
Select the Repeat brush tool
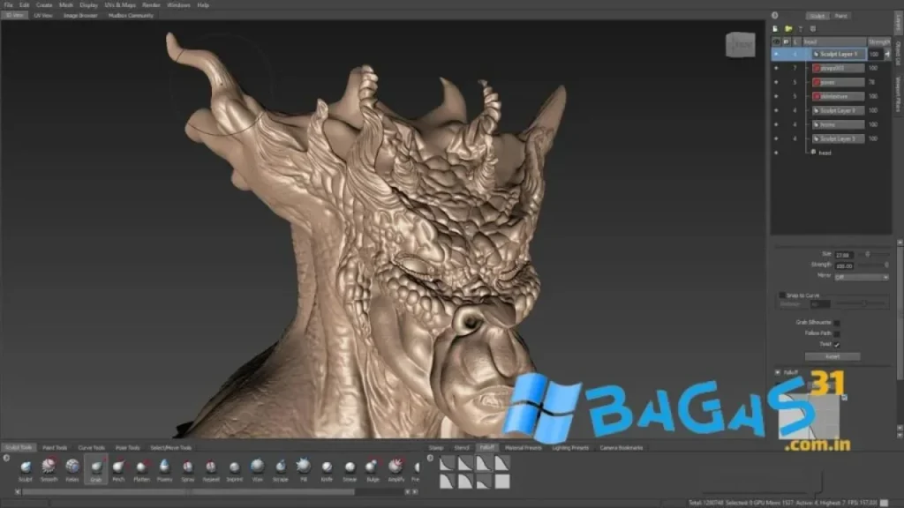(211, 469)
